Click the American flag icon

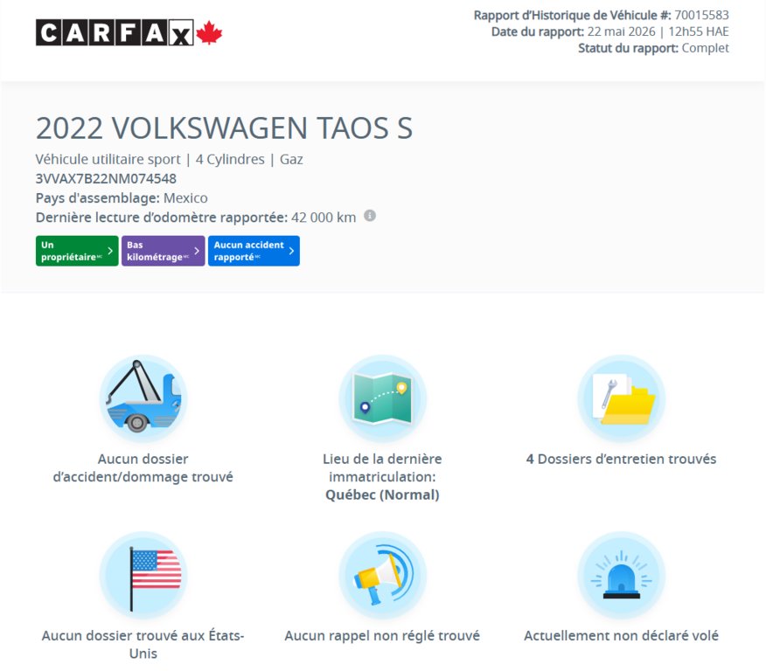[143, 576]
